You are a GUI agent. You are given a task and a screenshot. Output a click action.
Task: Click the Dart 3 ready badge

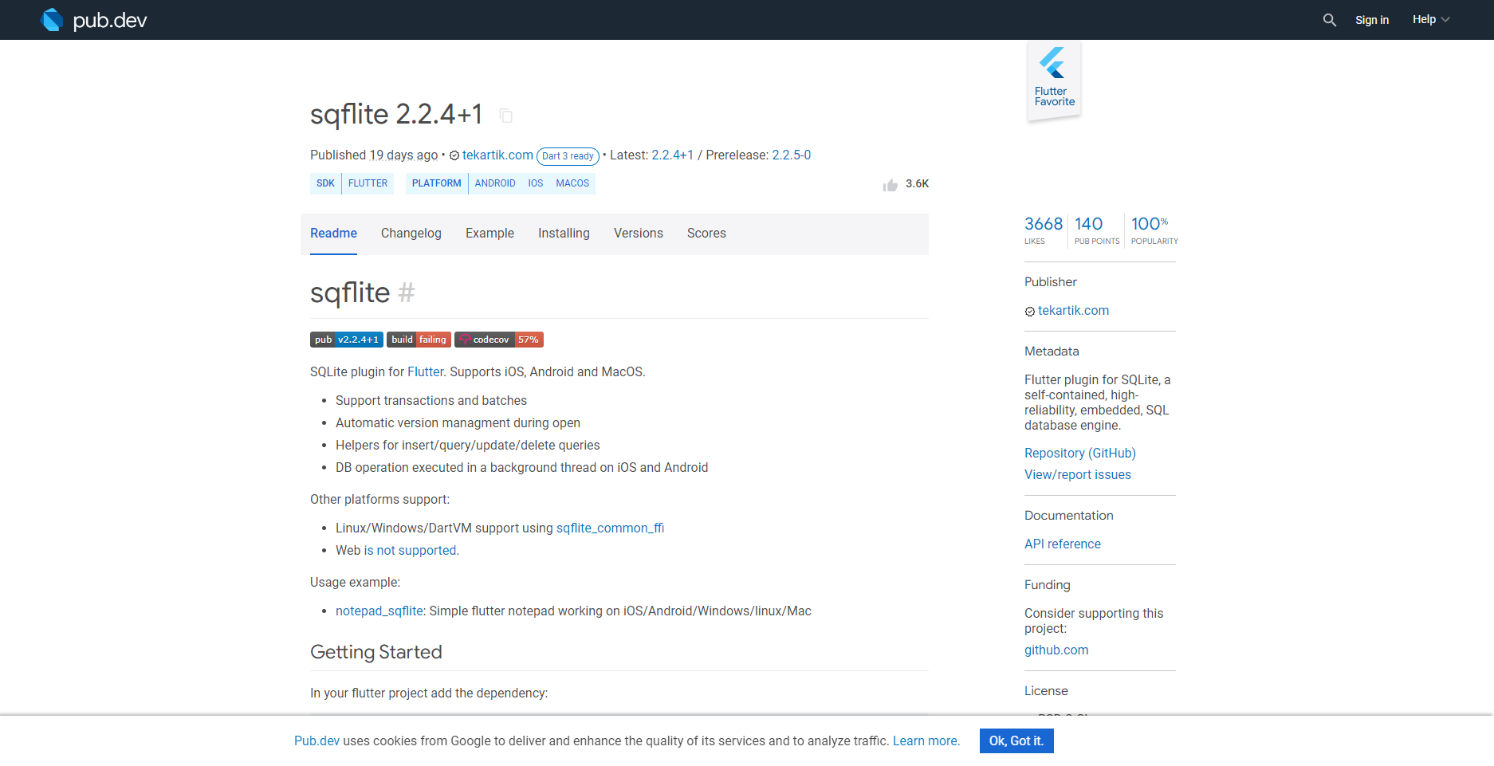pos(568,156)
